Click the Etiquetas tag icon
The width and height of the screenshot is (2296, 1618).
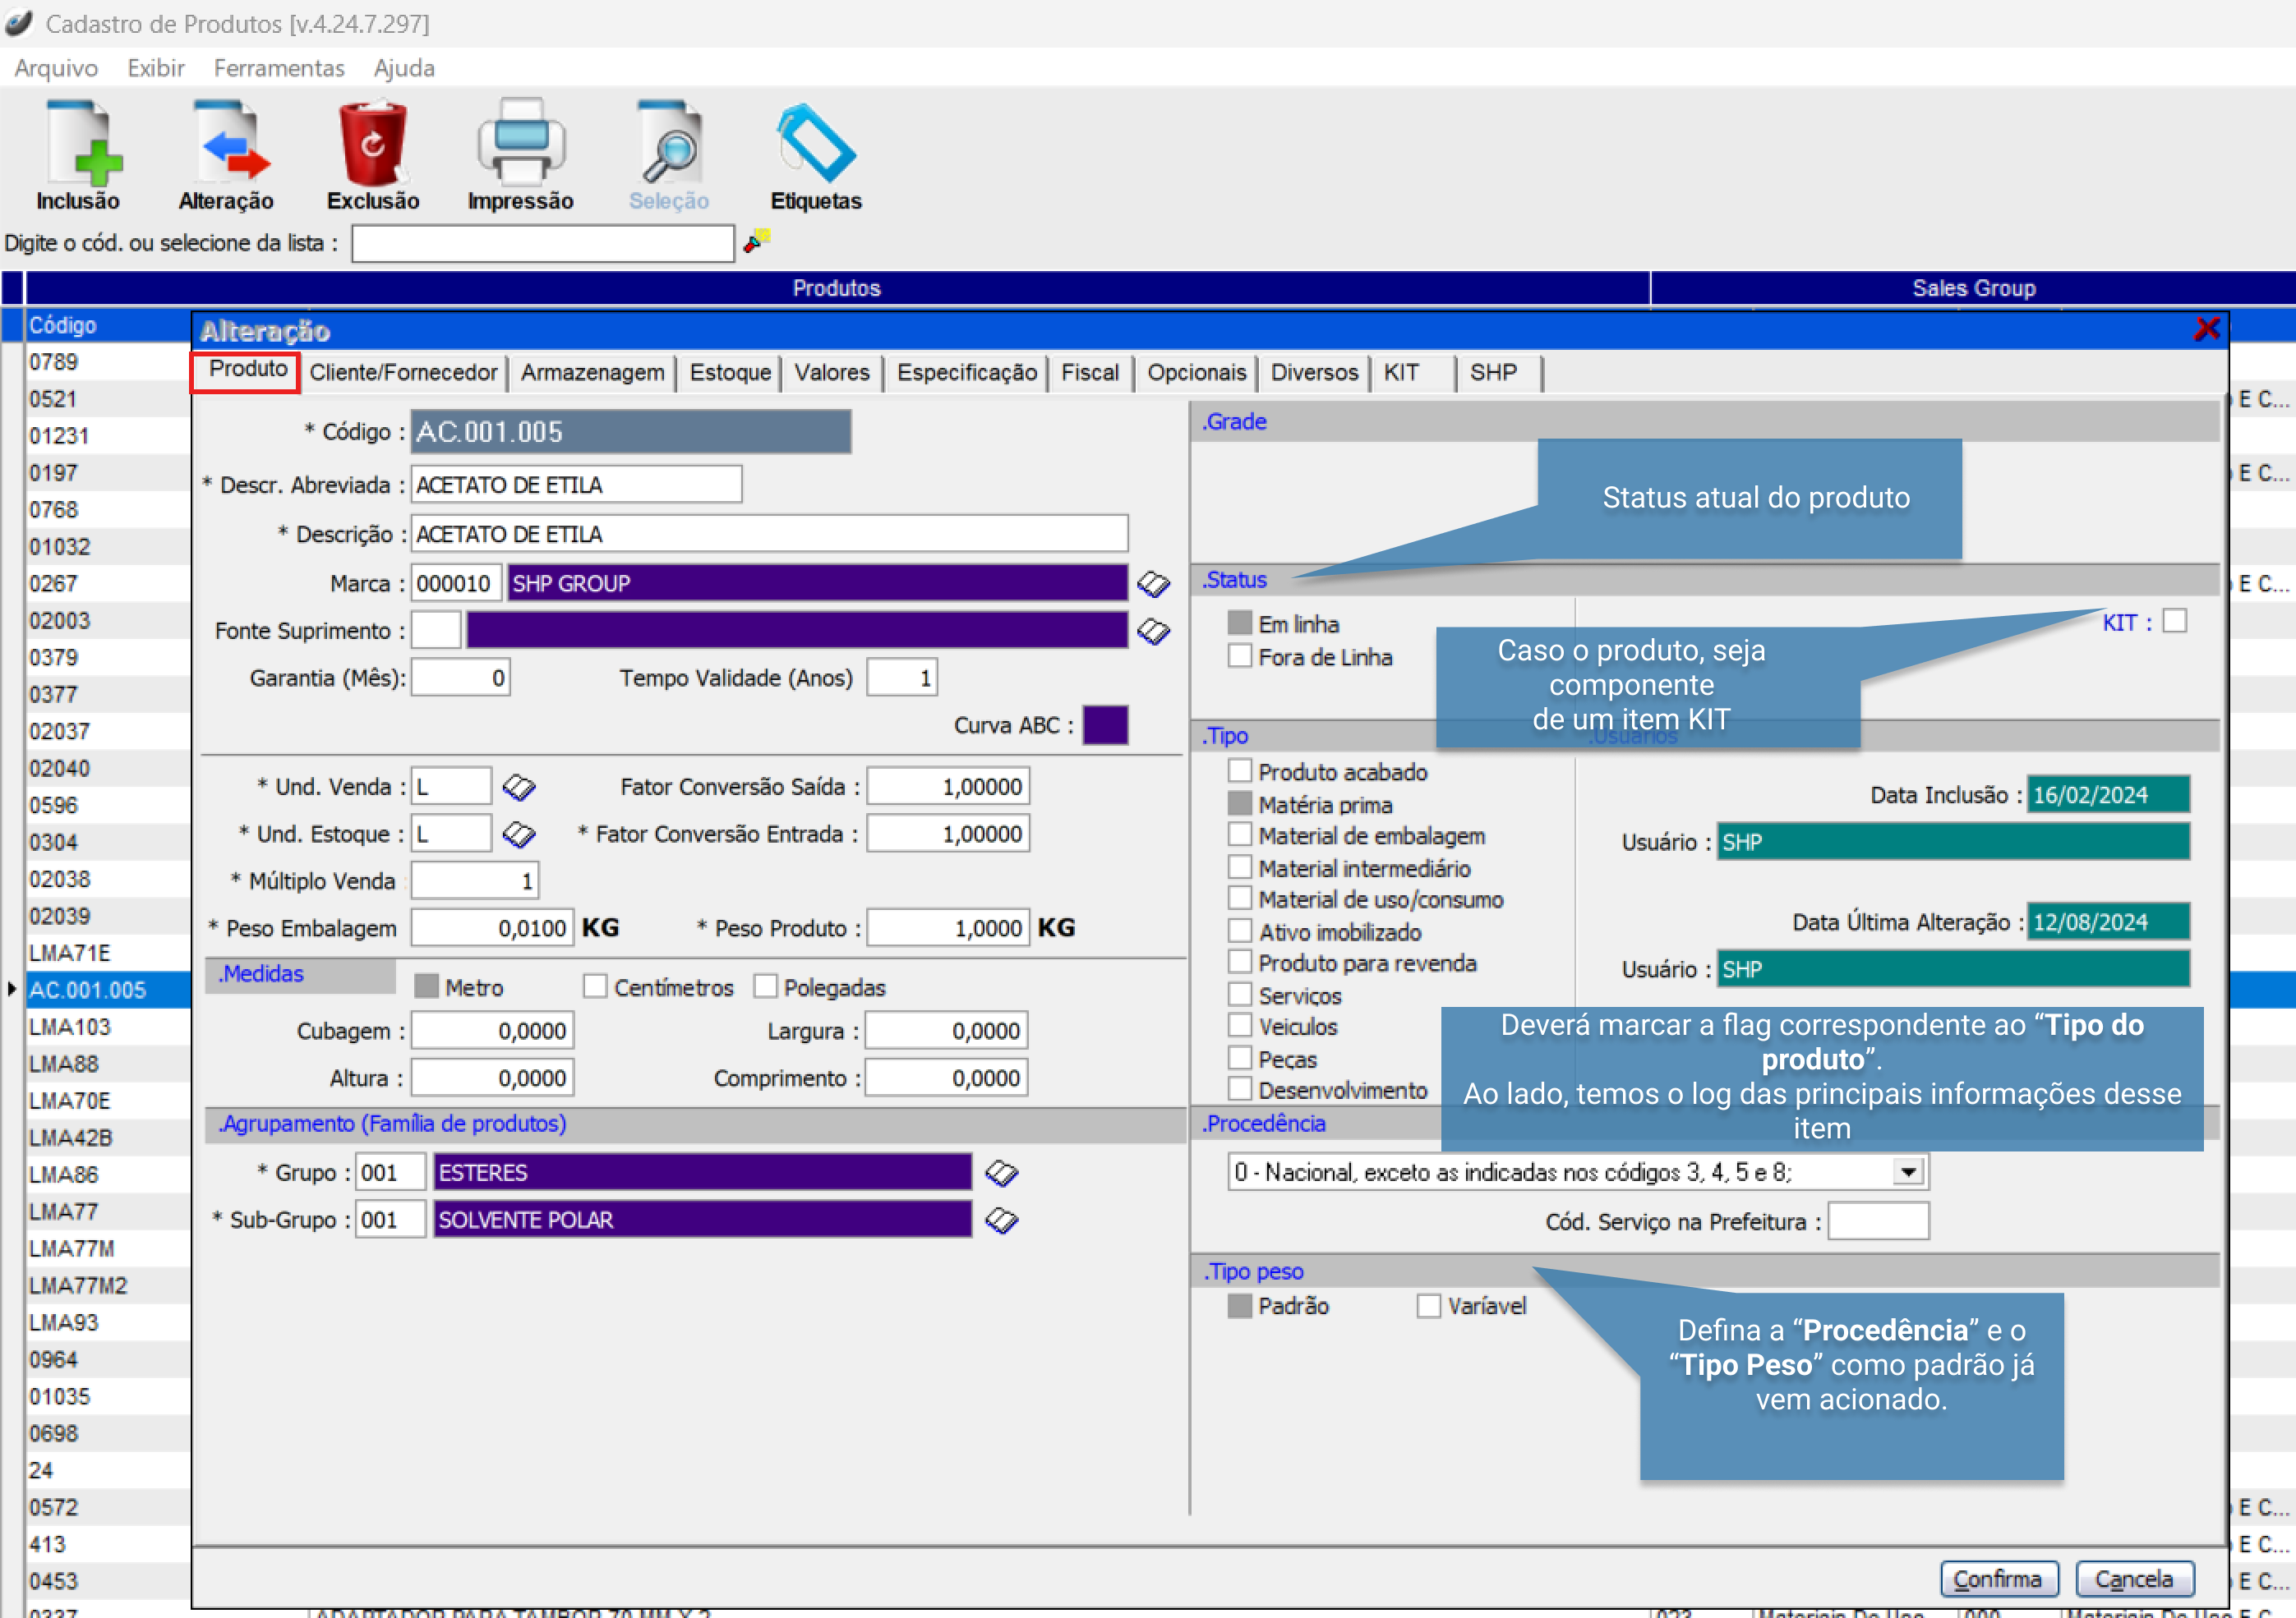pyautogui.click(x=816, y=145)
